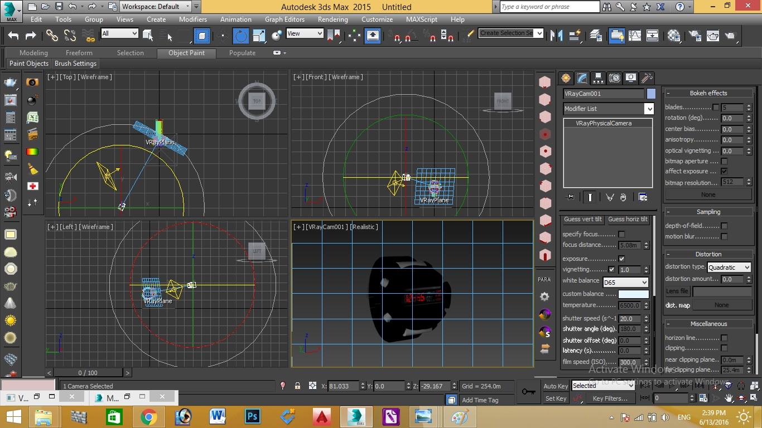This screenshot has height=428, width=762.
Task: Click the Edit Named Selection Sets icon
Action: point(470,35)
